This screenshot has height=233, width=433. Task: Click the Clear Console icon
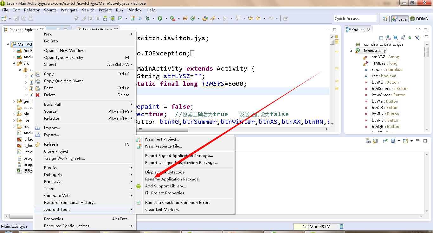368,141
